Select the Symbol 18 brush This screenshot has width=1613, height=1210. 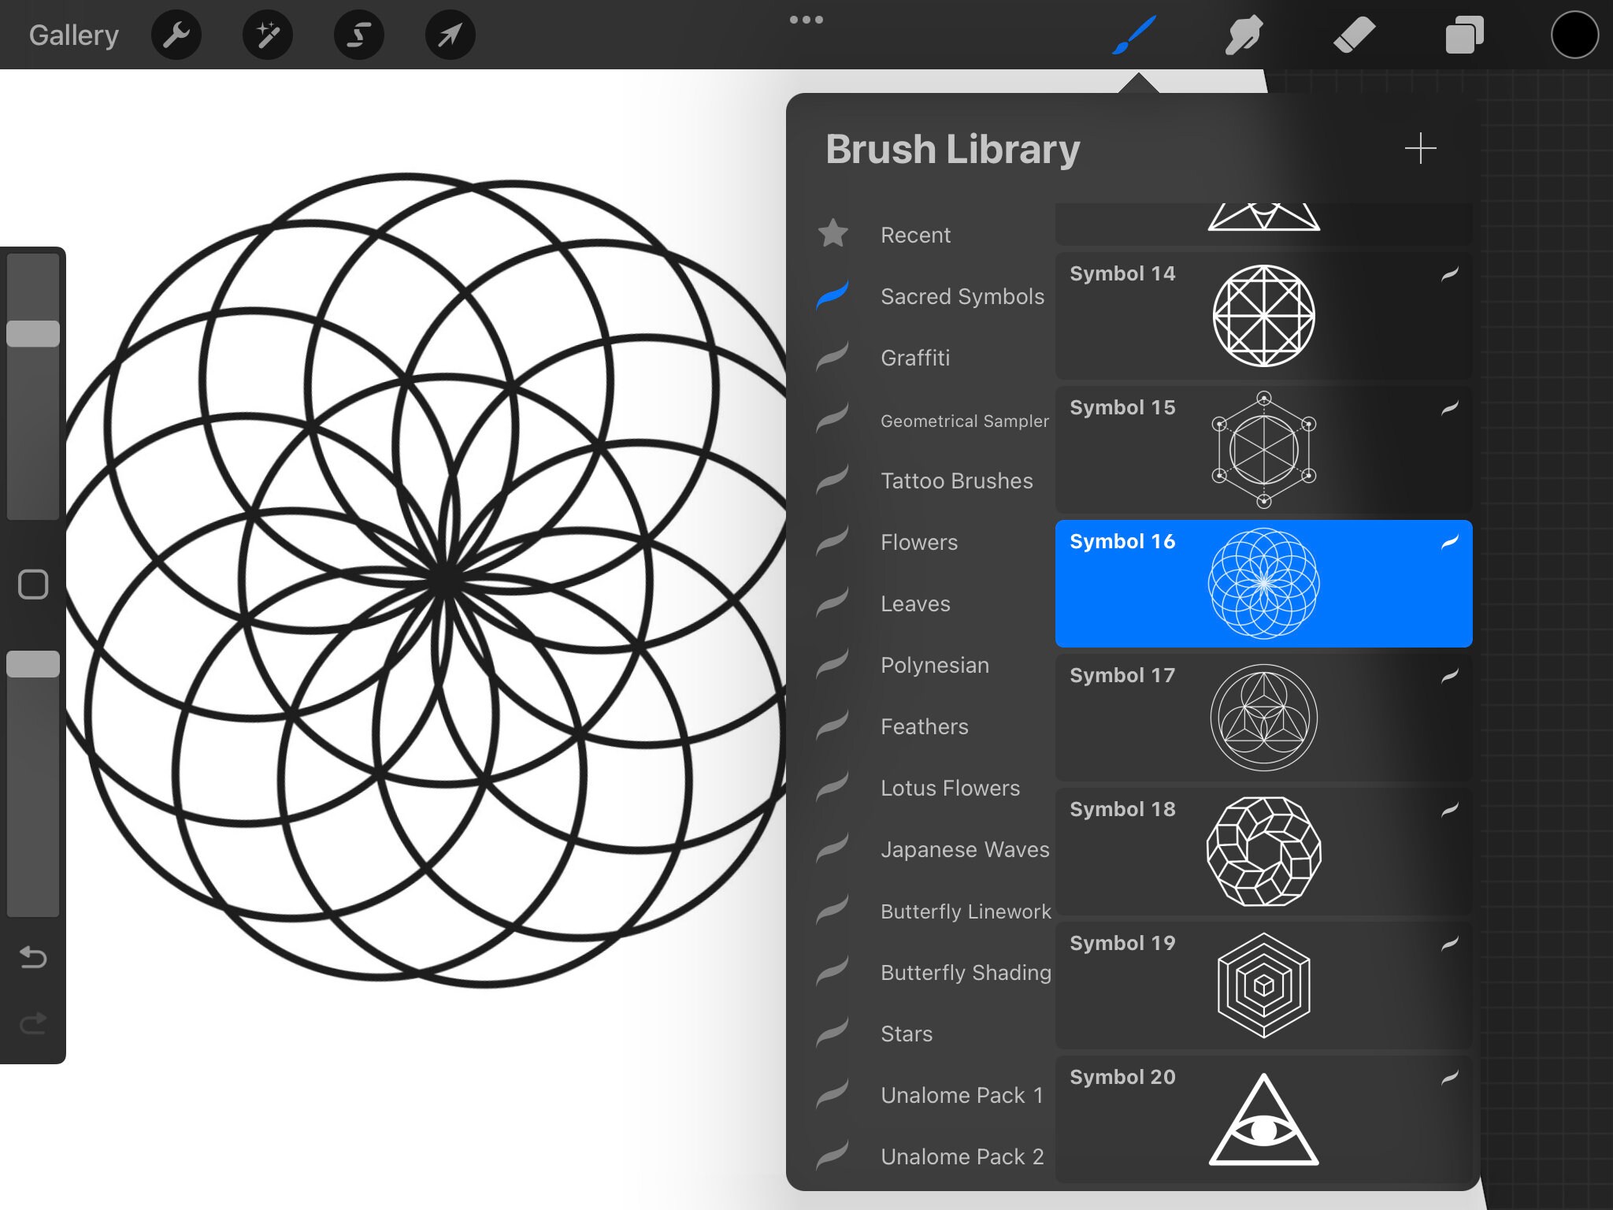coord(1264,852)
